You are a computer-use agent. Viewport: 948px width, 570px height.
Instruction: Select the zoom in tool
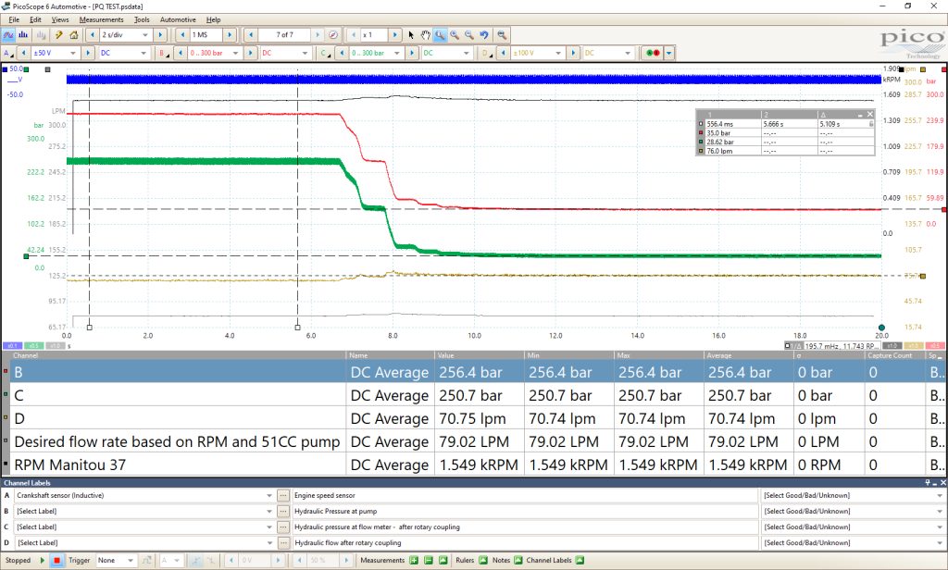coord(455,35)
